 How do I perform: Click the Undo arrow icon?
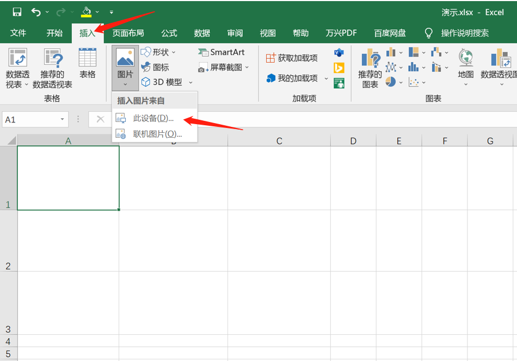36,12
